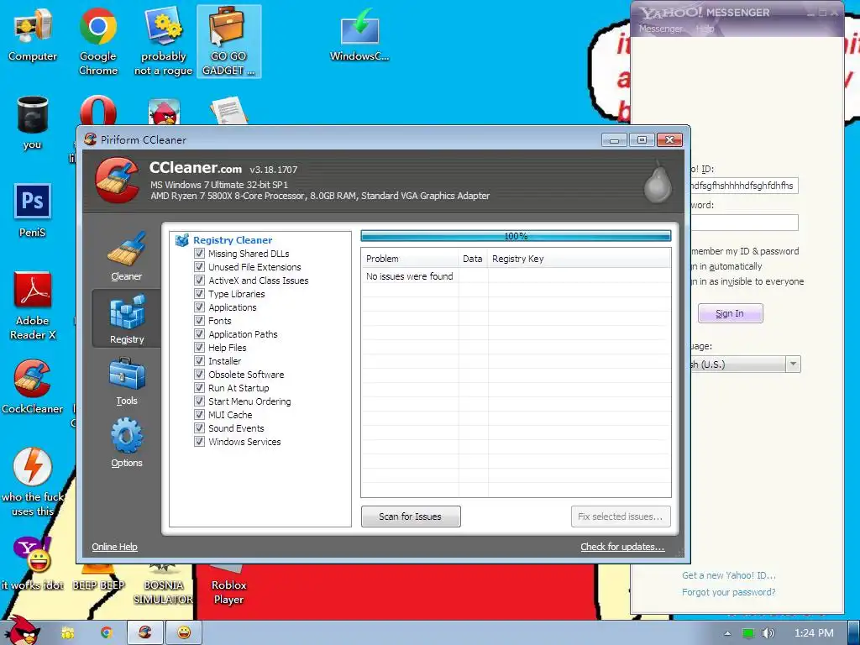The width and height of the screenshot is (860, 645).
Task: Click the 100% scan progress bar
Action: coord(516,236)
